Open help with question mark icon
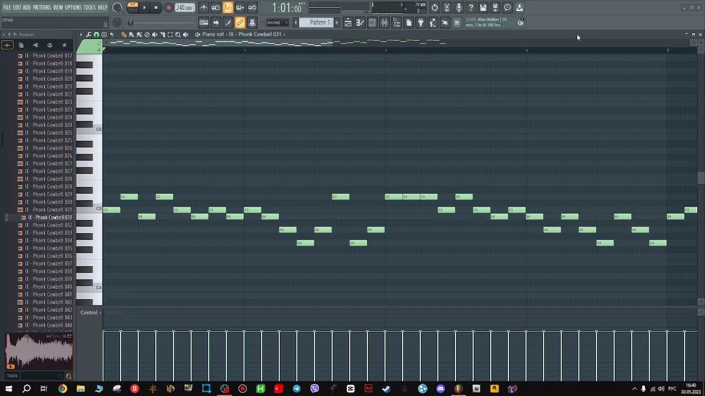 pyautogui.click(x=471, y=8)
